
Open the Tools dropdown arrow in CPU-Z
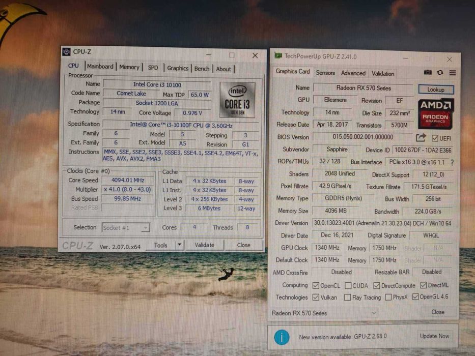coord(180,244)
